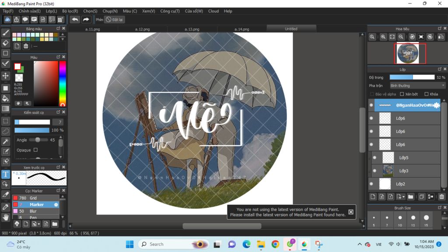448x252 pixels.
Task: Click the export upload icon in toolbar
Action: coord(16,19)
